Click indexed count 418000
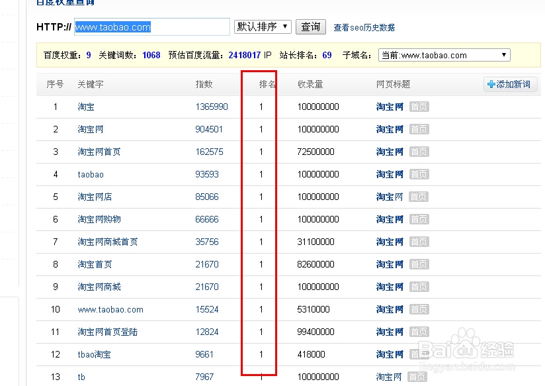 tap(311, 354)
